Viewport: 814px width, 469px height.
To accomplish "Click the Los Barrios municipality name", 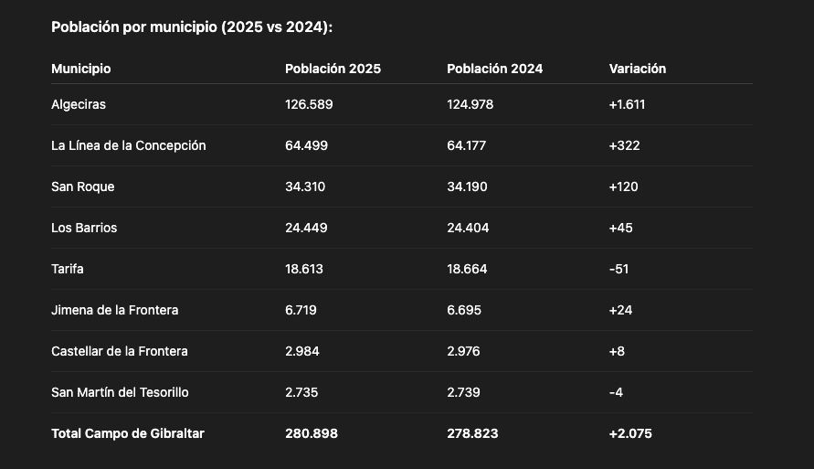I will [x=84, y=228].
